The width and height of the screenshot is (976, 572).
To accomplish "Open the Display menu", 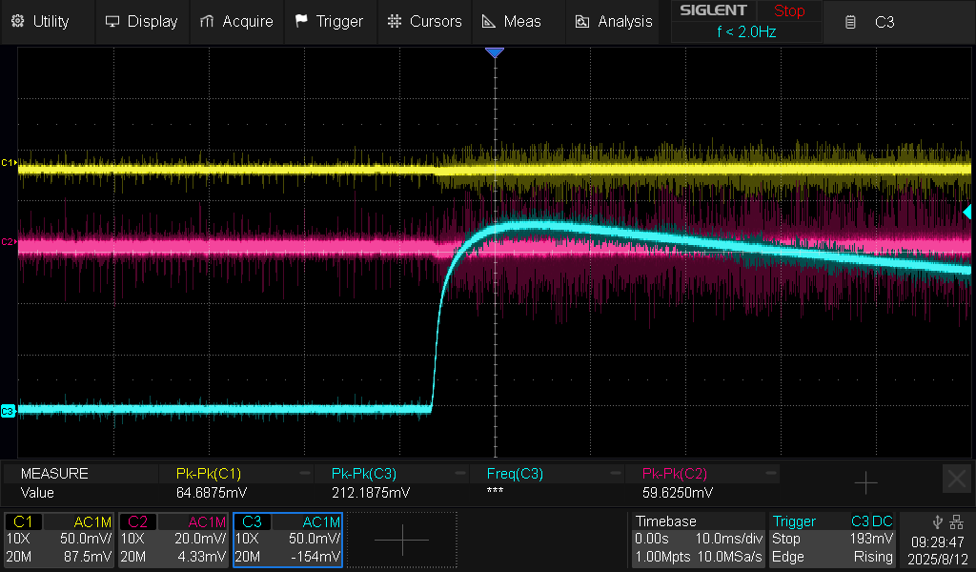I will [x=141, y=21].
